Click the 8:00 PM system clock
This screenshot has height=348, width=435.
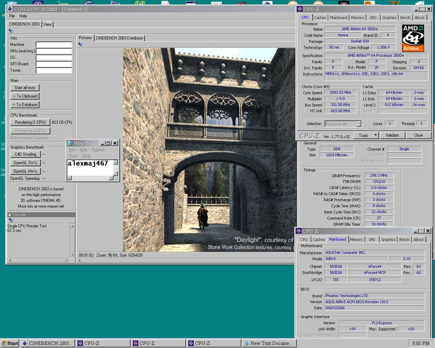[421, 343]
